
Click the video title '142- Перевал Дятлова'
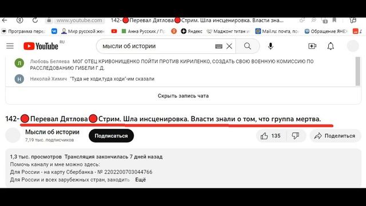click(163, 119)
